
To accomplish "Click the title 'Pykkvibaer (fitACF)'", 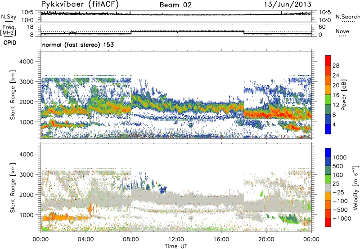I will tap(80, 4).
